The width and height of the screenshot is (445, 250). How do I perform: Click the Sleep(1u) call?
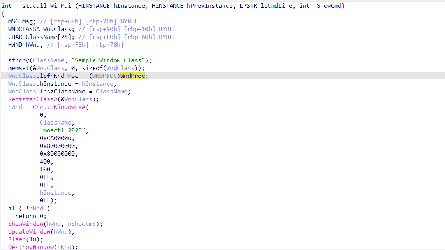tap(26, 239)
